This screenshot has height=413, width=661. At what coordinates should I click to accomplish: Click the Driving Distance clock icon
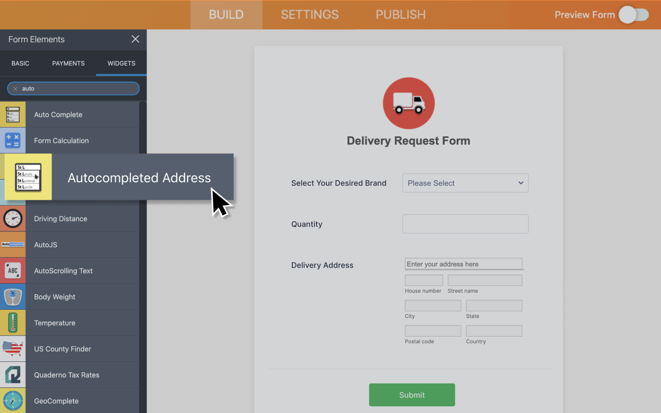[x=12, y=218]
